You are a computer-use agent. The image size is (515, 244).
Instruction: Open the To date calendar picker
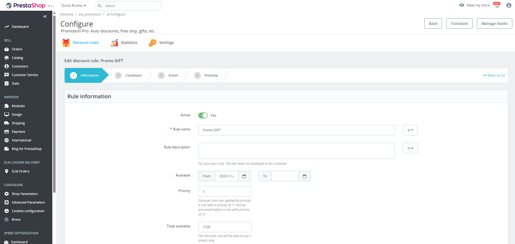click(304, 176)
